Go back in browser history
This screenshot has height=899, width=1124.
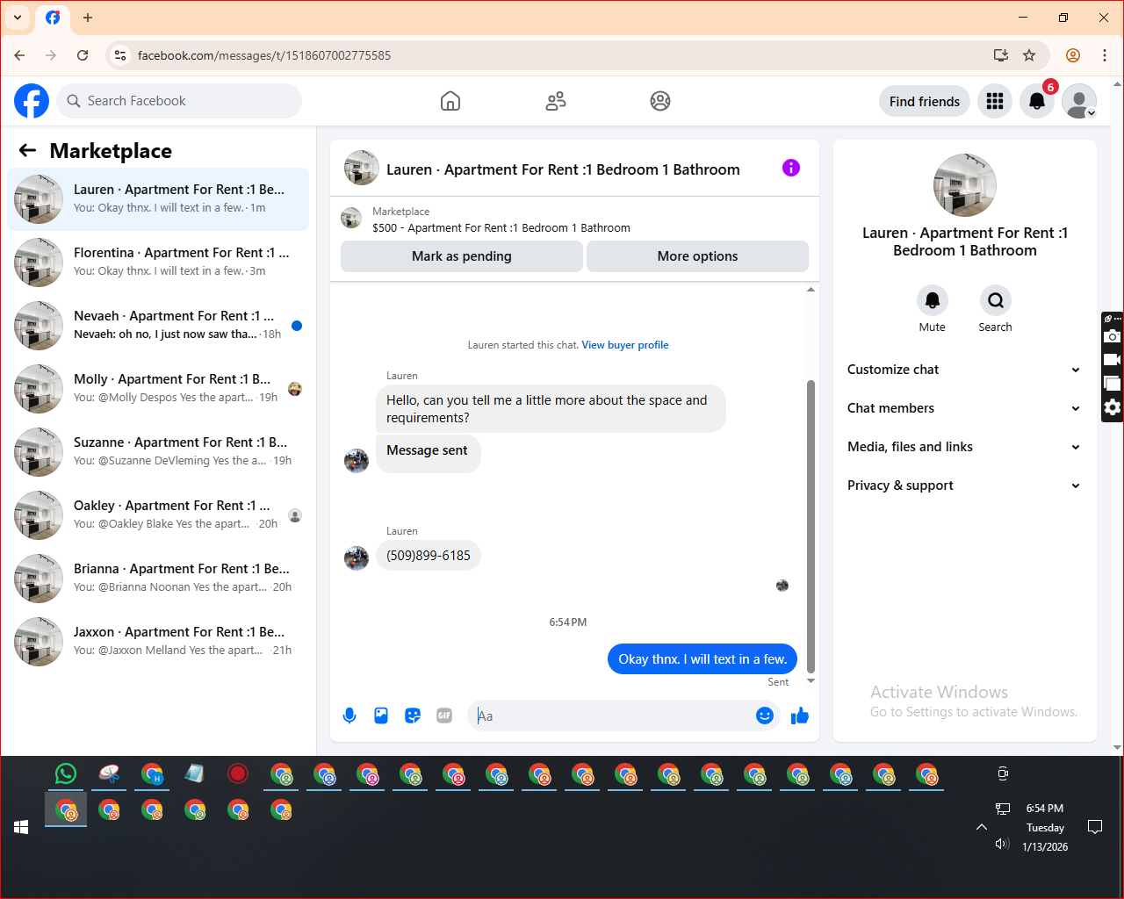tap(19, 55)
